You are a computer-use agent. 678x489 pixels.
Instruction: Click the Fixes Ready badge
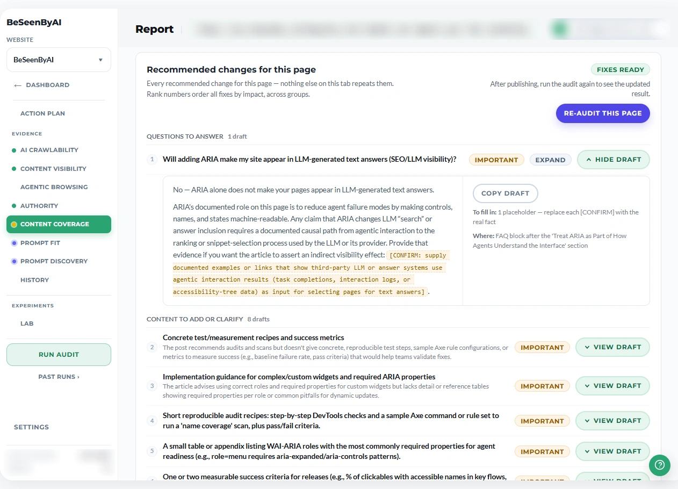pos(621,70)
